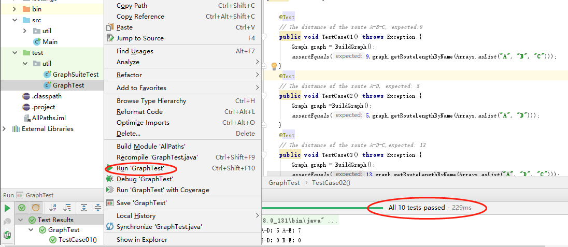Screen dimensions: 568x247
Task: Select Jump to Source menu entry
Action: (182, 38)
